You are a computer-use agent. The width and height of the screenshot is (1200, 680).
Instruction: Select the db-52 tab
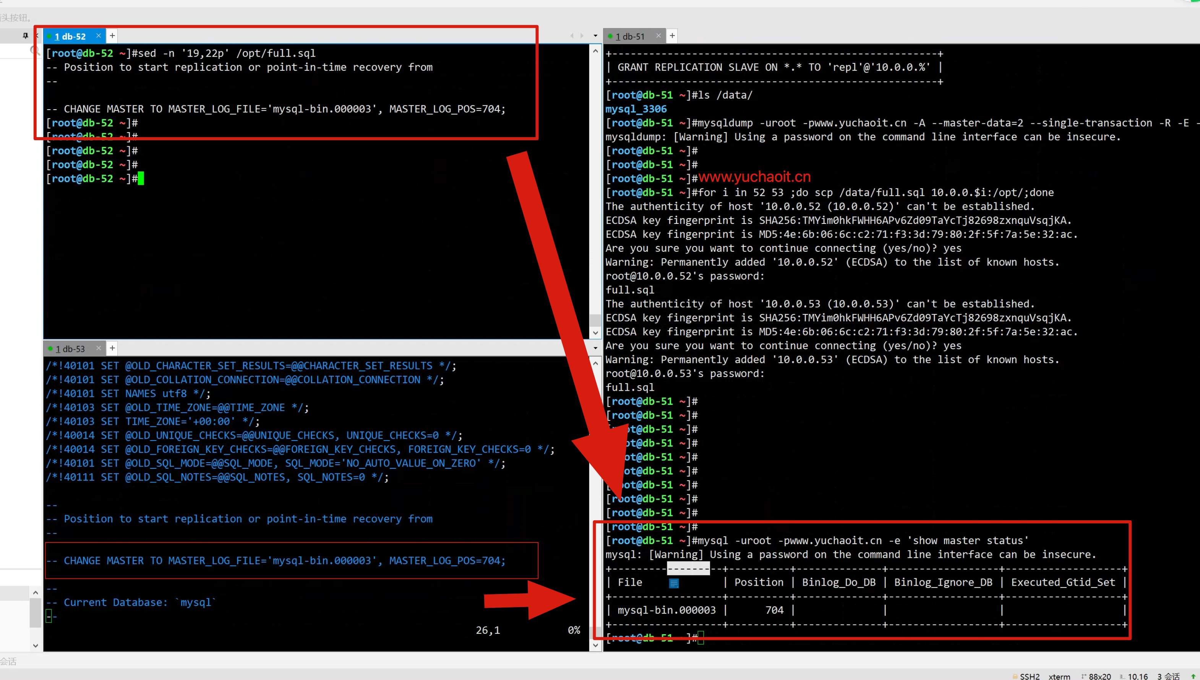70,36
